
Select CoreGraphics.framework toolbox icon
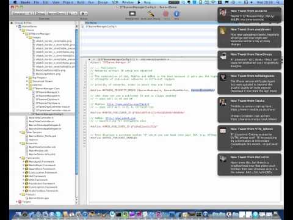26,187
